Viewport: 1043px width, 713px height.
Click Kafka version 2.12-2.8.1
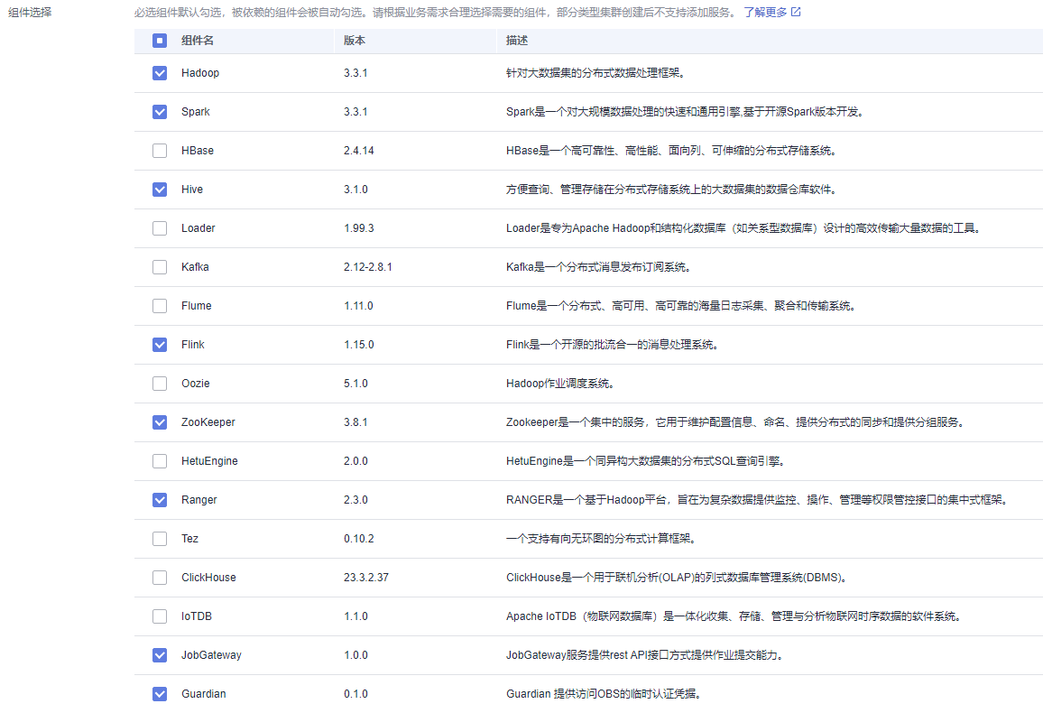pyautogui.click(x=368, y=267)
